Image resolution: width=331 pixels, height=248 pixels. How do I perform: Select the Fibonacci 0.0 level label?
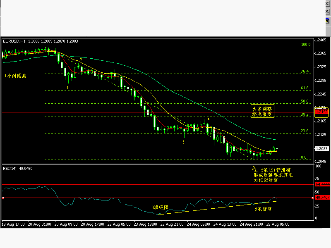[304, 157]
